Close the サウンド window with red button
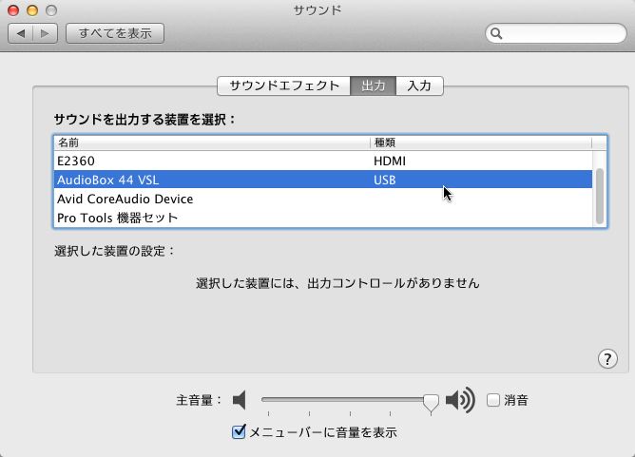The width and height of the screenshot is (635, 457). 13,10
